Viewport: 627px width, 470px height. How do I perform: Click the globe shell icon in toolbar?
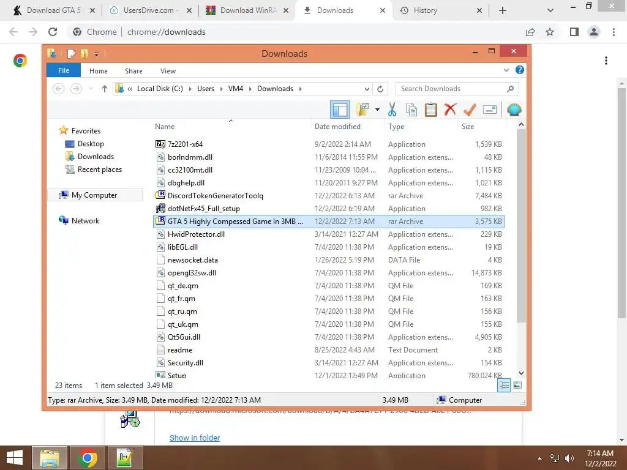[x=514, y=110]
